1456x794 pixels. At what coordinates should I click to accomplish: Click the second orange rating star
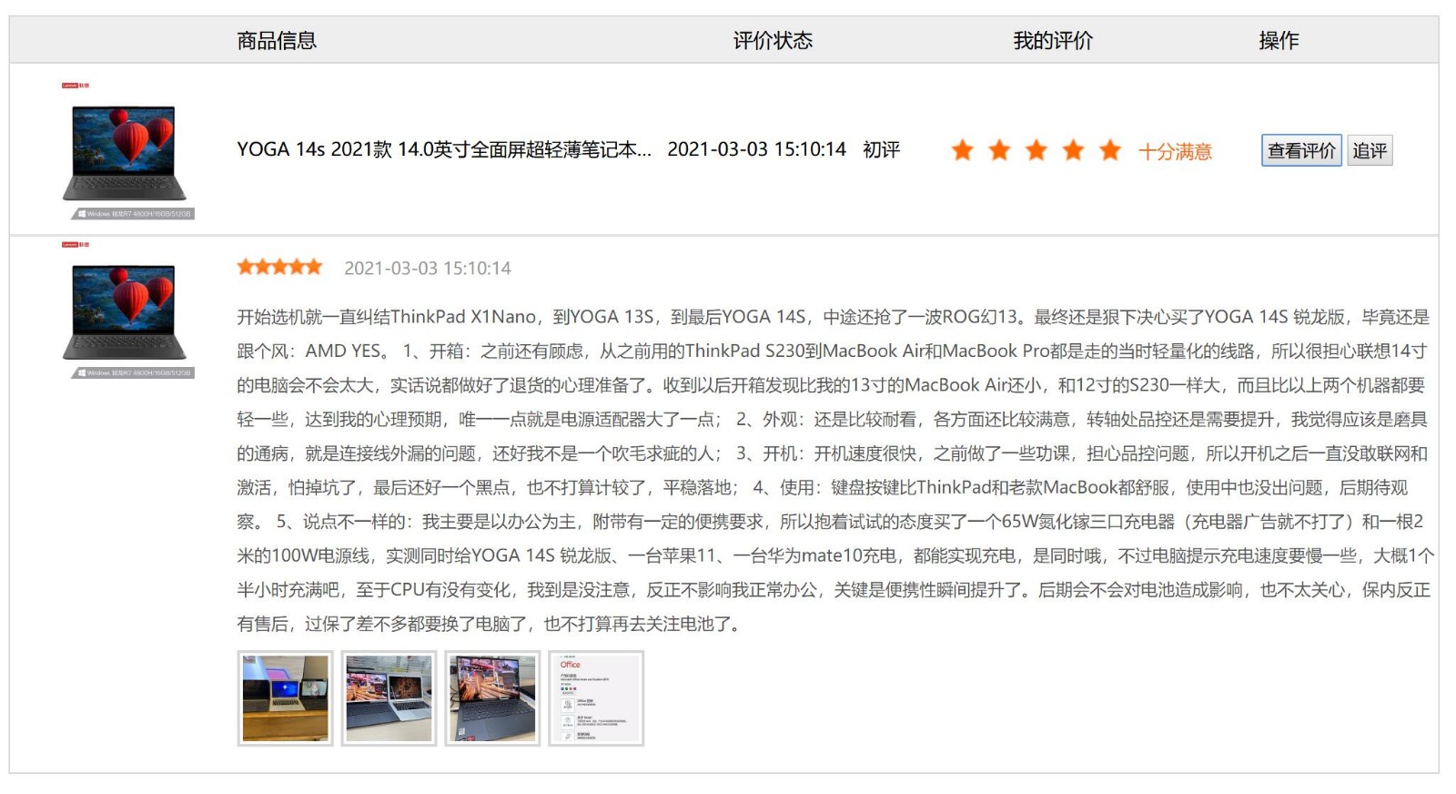(x=999, y=150)
